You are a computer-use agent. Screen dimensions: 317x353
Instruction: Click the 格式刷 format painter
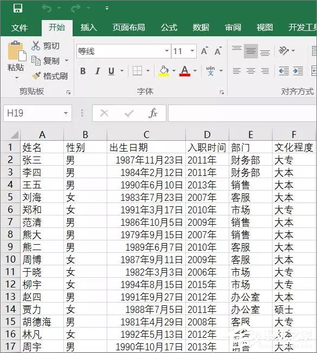50,76
